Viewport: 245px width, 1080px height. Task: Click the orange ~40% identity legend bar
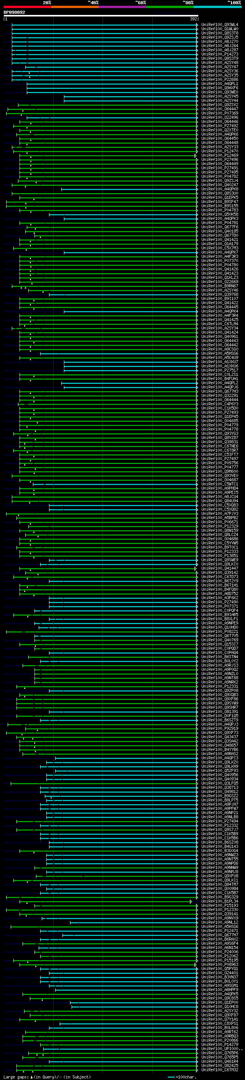[x=75, y=7]
